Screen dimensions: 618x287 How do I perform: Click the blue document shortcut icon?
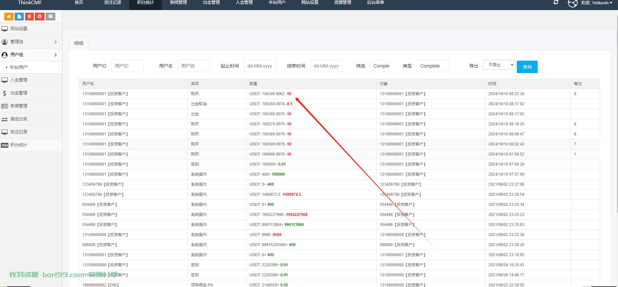[x=19, y=17]
